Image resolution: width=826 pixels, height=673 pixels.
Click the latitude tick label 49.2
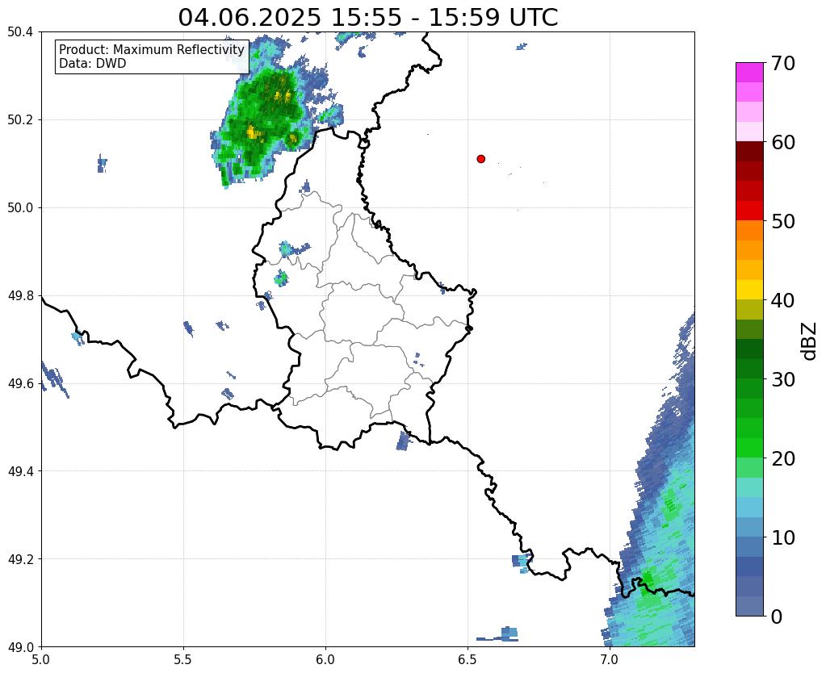pos(20,559)
